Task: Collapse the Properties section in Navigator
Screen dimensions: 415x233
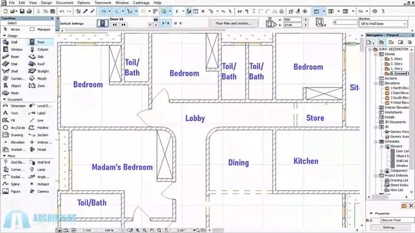Action: (371, 213)
